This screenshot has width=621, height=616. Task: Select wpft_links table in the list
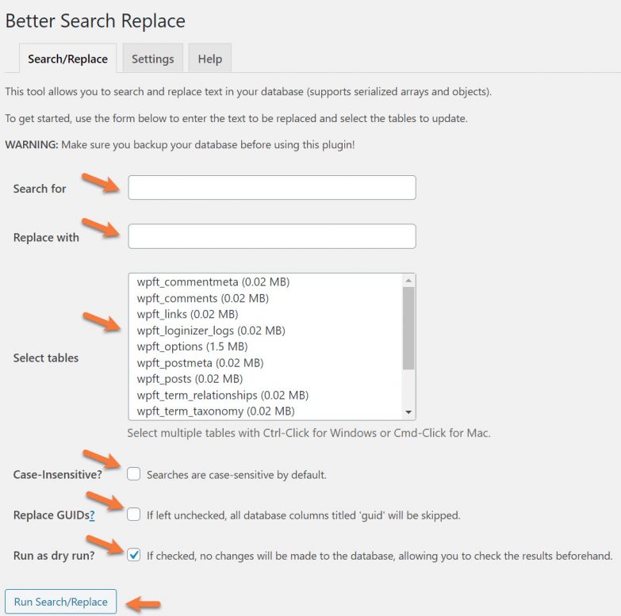click(187, 314)
